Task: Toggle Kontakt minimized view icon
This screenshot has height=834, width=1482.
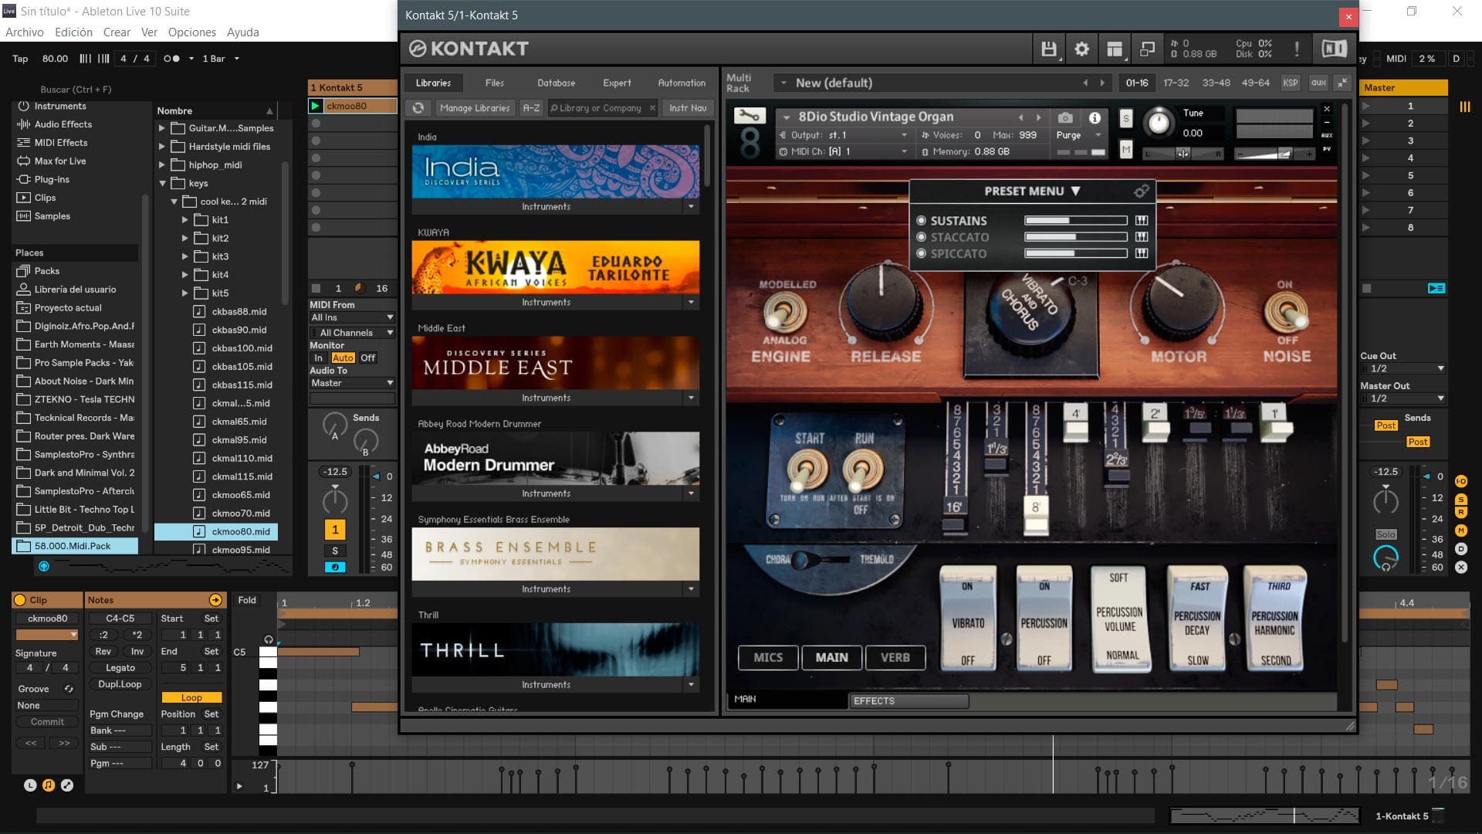Action: pos(1148,49)
